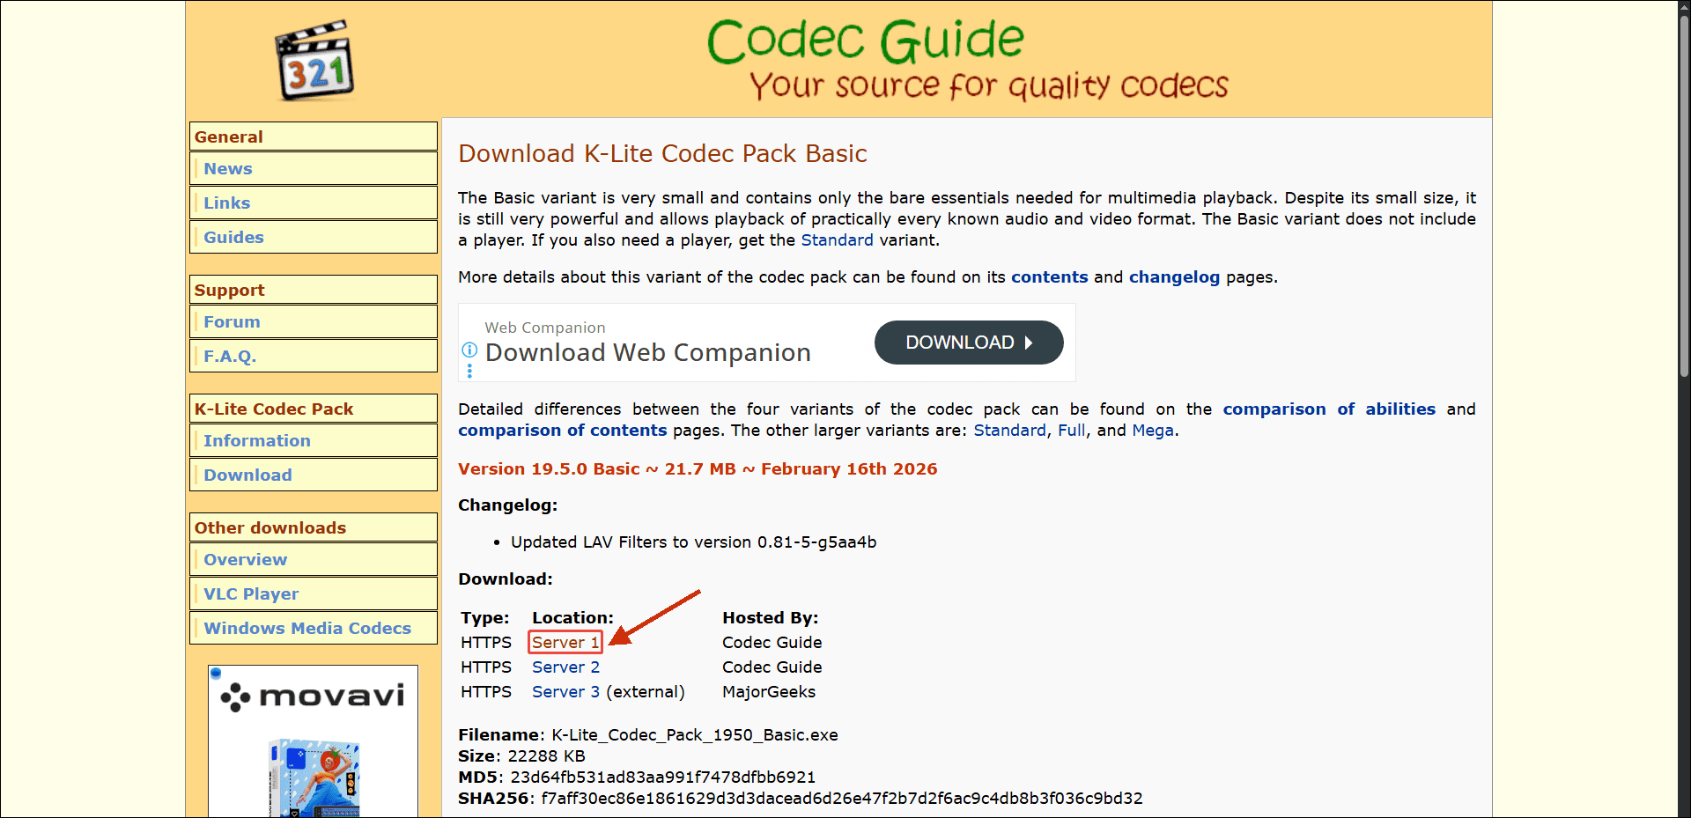Open Information under K-Lite Codec Pack
The image size is (1691, 818).
point(256,440)
